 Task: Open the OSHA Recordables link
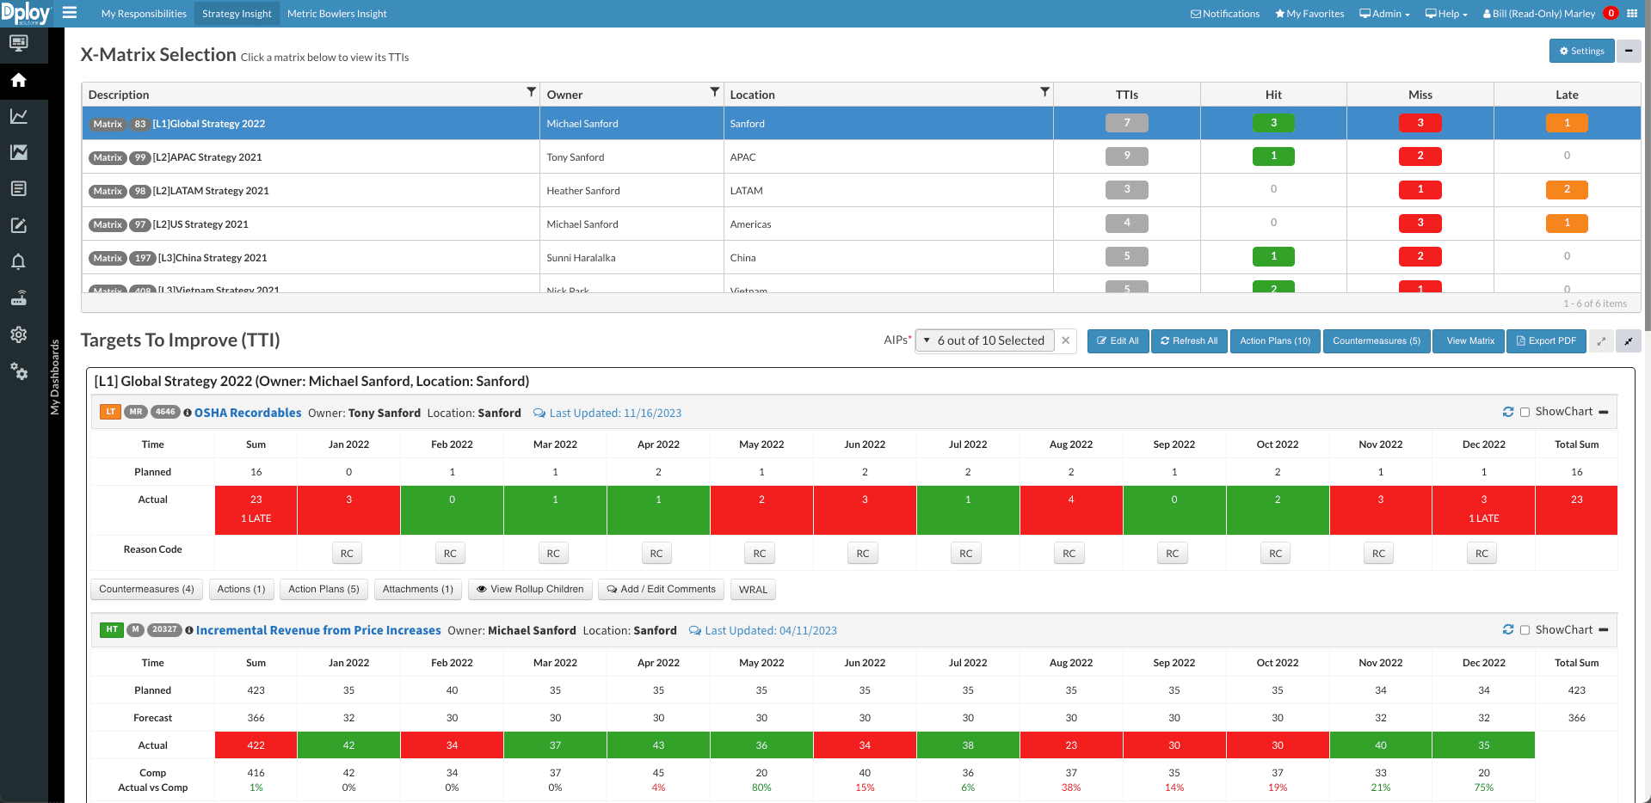pos(248,412)
